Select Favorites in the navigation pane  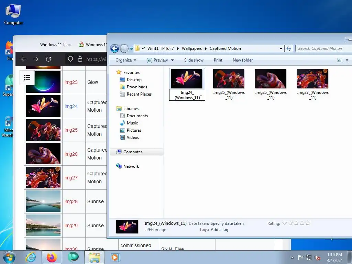click(131, 73)
